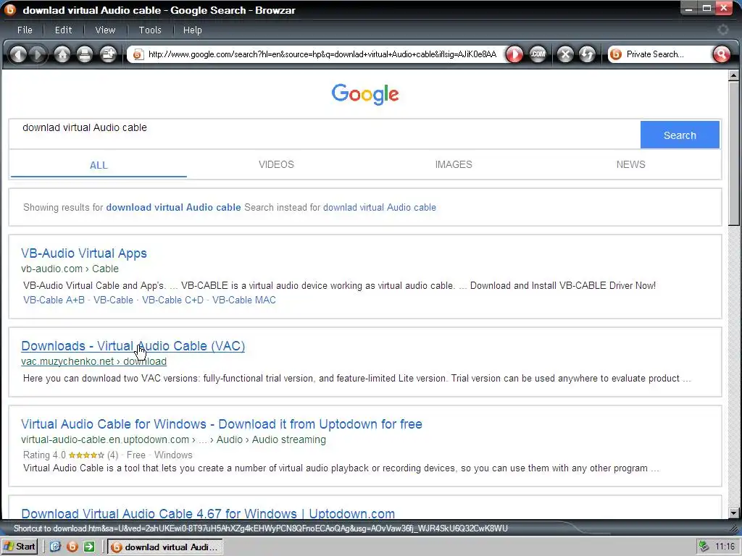Switch to the VIDEOS results tab

(276, 164)
